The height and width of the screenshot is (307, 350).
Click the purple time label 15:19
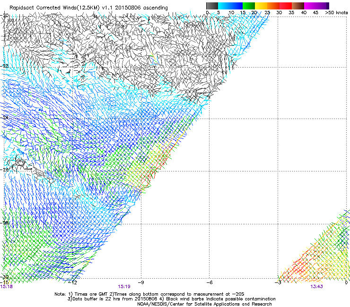[x=124, y=286]
